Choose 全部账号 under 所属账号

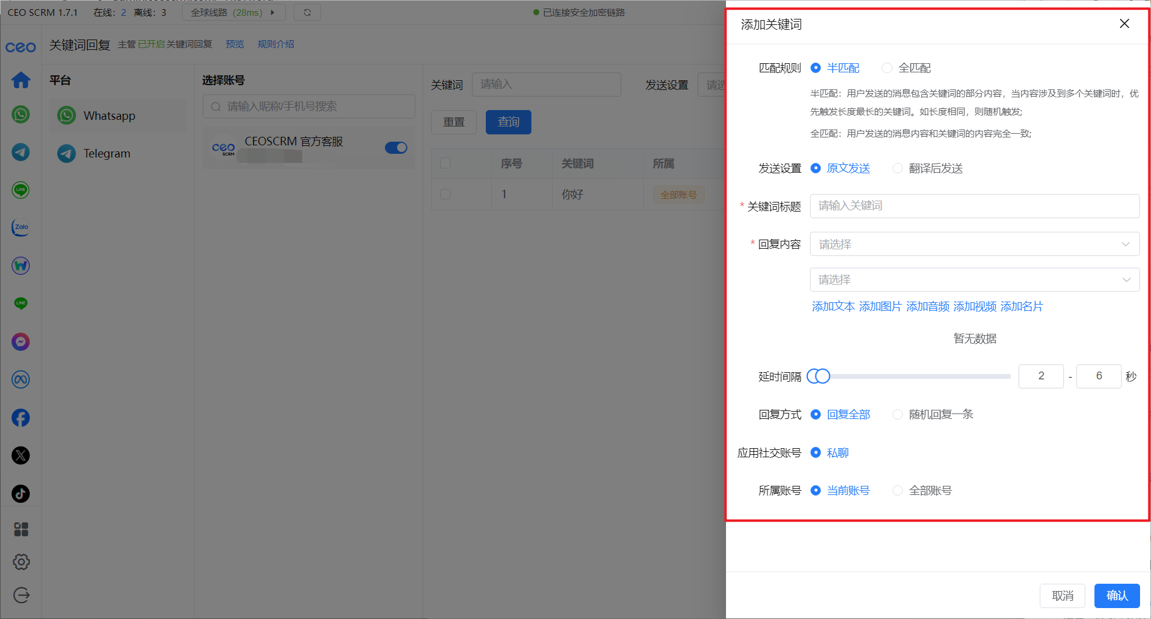pyautogui.click(x=922, y=491)
